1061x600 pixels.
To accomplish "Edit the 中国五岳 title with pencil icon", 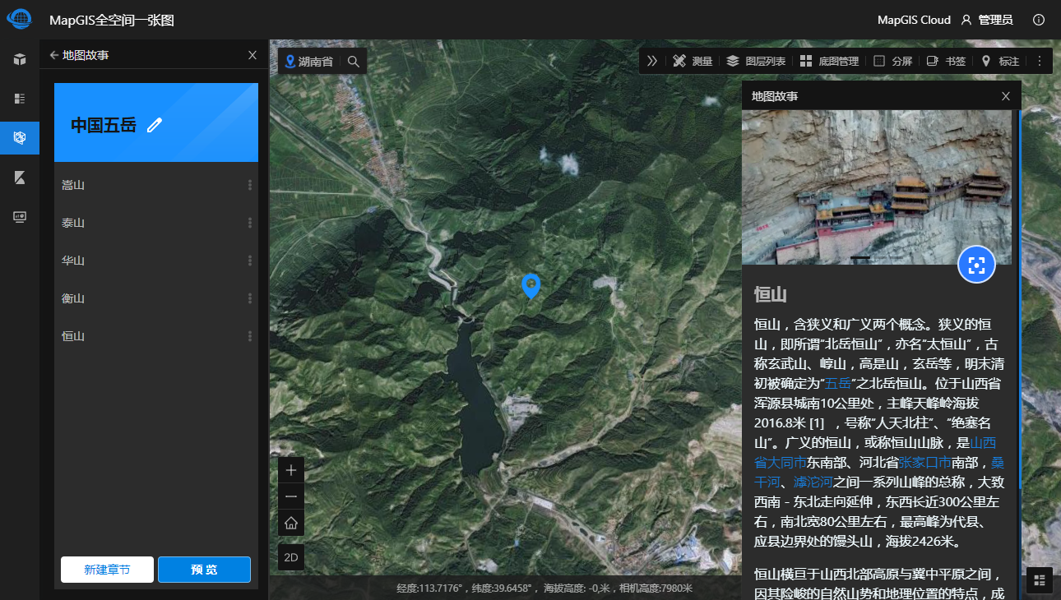I will tap(155, 125).
